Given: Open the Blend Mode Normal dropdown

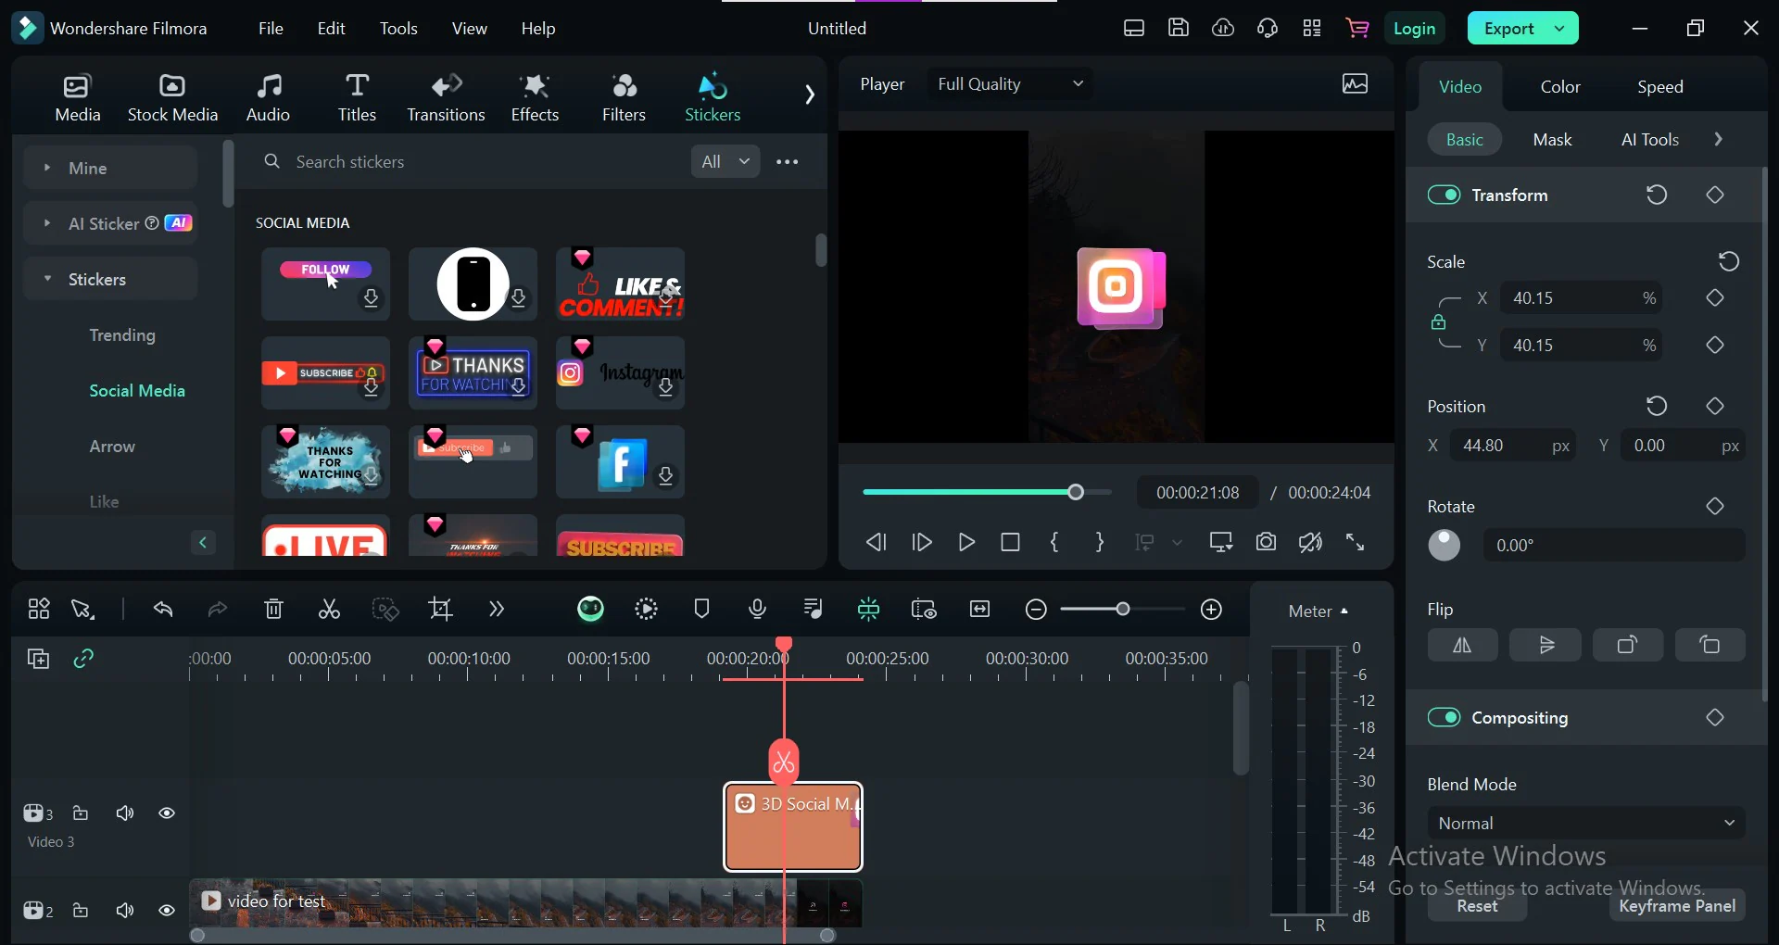Looking at the screenshot, I should [1586, 823].
